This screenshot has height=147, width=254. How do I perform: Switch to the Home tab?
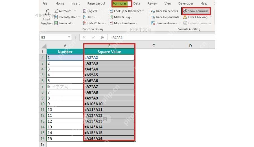point(60,3)
